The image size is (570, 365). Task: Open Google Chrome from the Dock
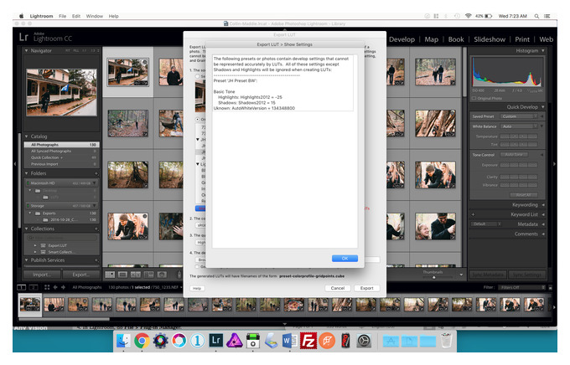click(x=142, y=341)
